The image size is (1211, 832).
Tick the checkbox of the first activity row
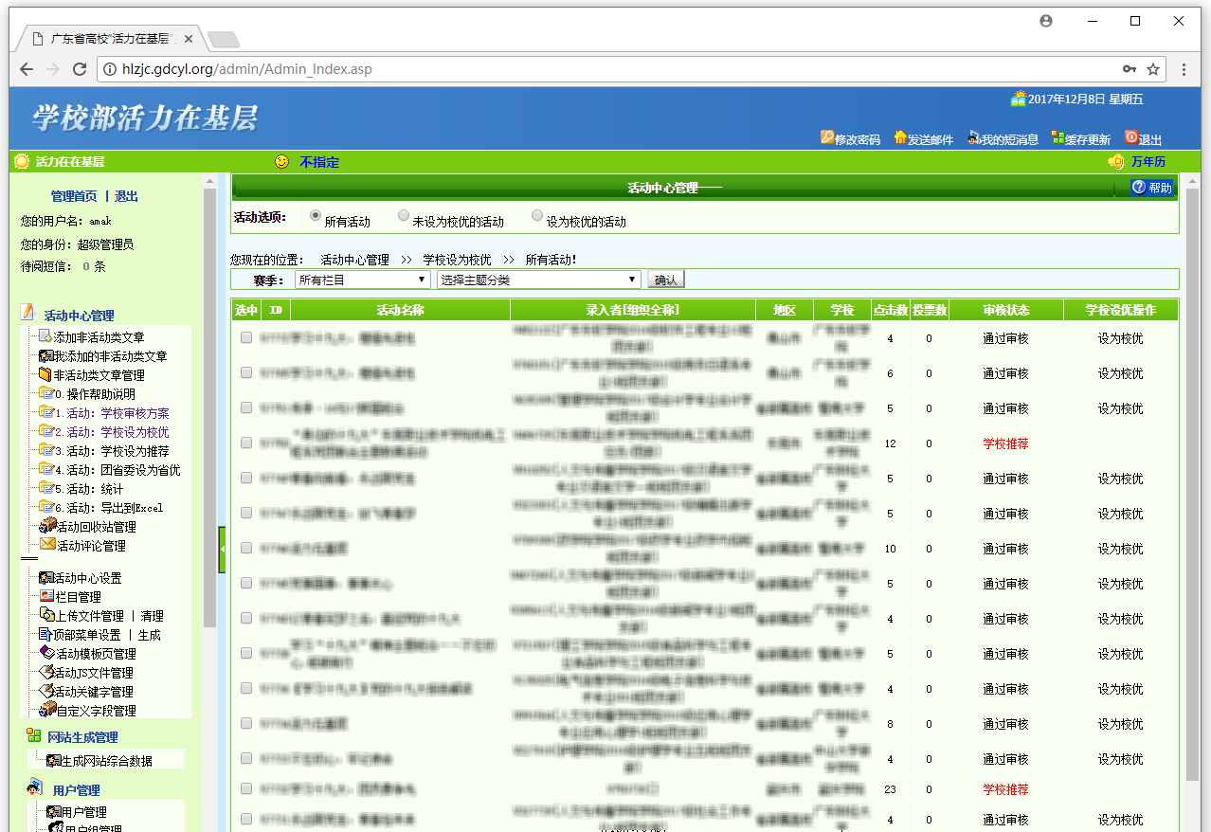(x=246, y=337)
